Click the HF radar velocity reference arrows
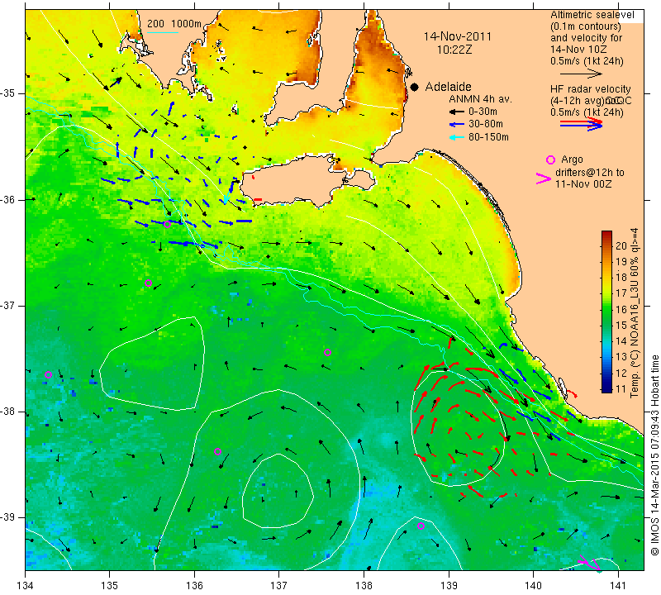This screenshot has height=595, width=661. pyautogui.click(x=581, y=124)
